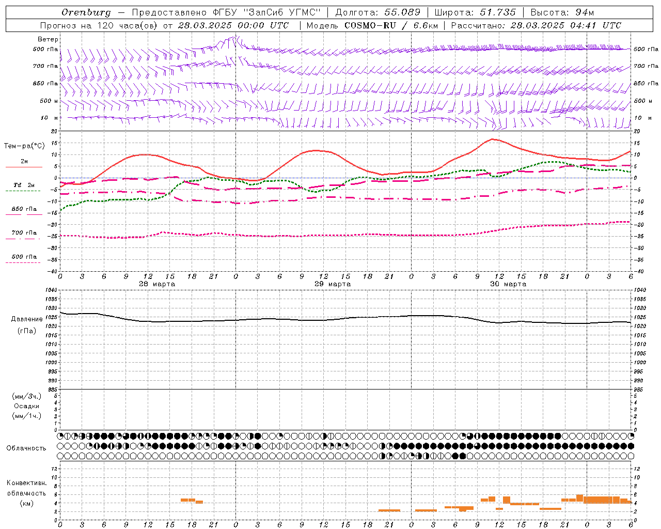Click "Прогноз на 120 часа(ов)" header text
Image resolution: width=661 pixels, height=529 pixels.
point(100,25)
